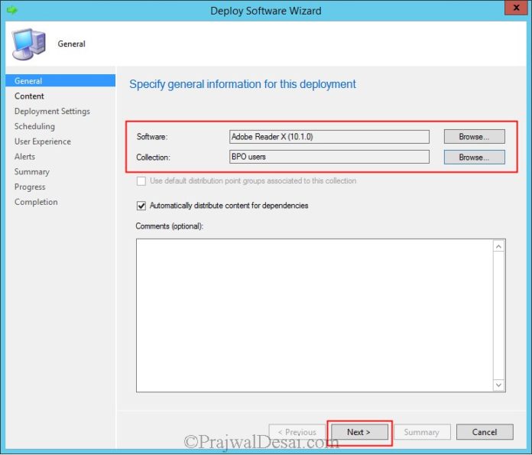The image size is (532, 455).
Task: Check Use default distribution point groups option
Action: (141, 181)
